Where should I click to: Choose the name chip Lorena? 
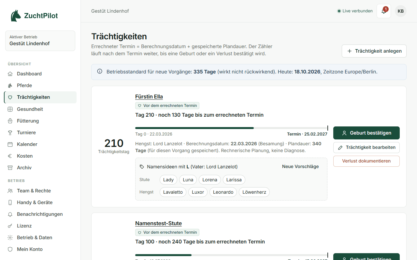point(210,180)
